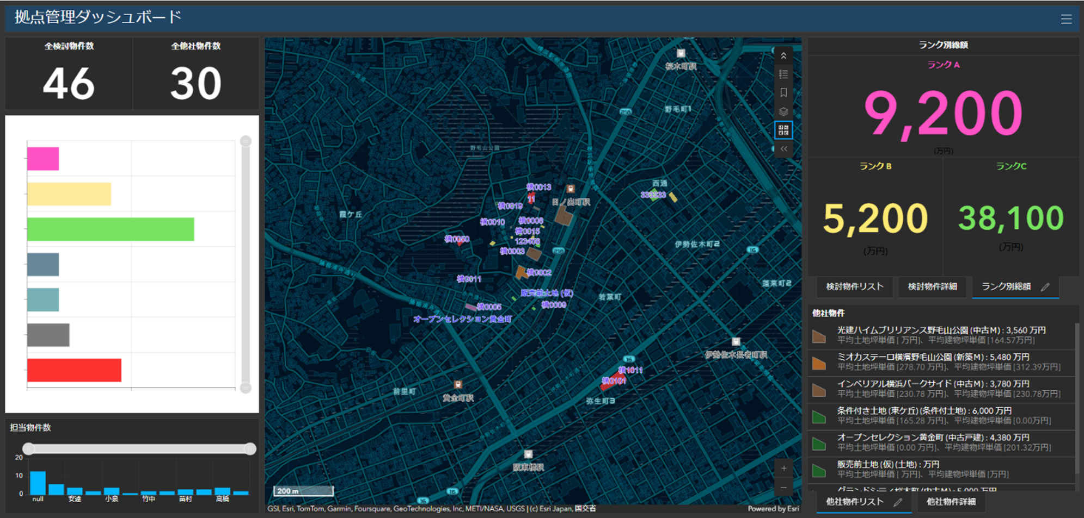The image size is (1084, 518).
Task: Click top handle of chart vertical scrollbar
Action: [x=246, y=141]
